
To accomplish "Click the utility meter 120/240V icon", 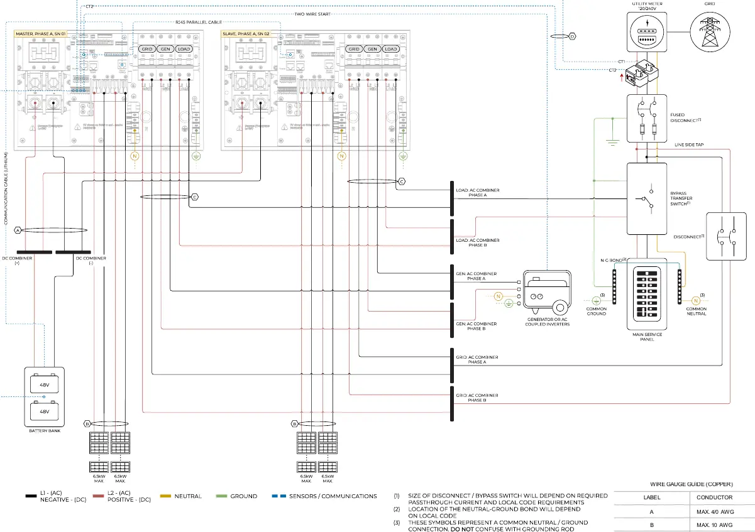I will point(647,32).
